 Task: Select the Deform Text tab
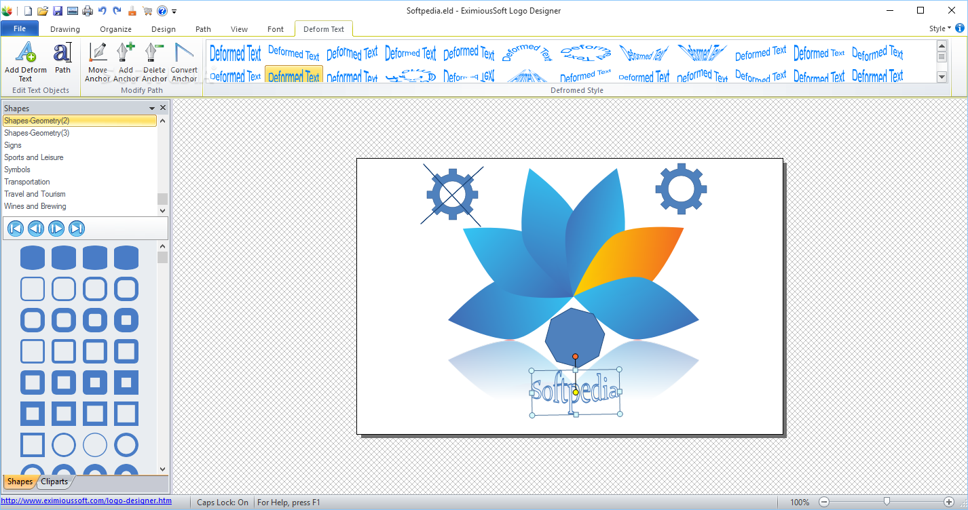coord(324,29)
